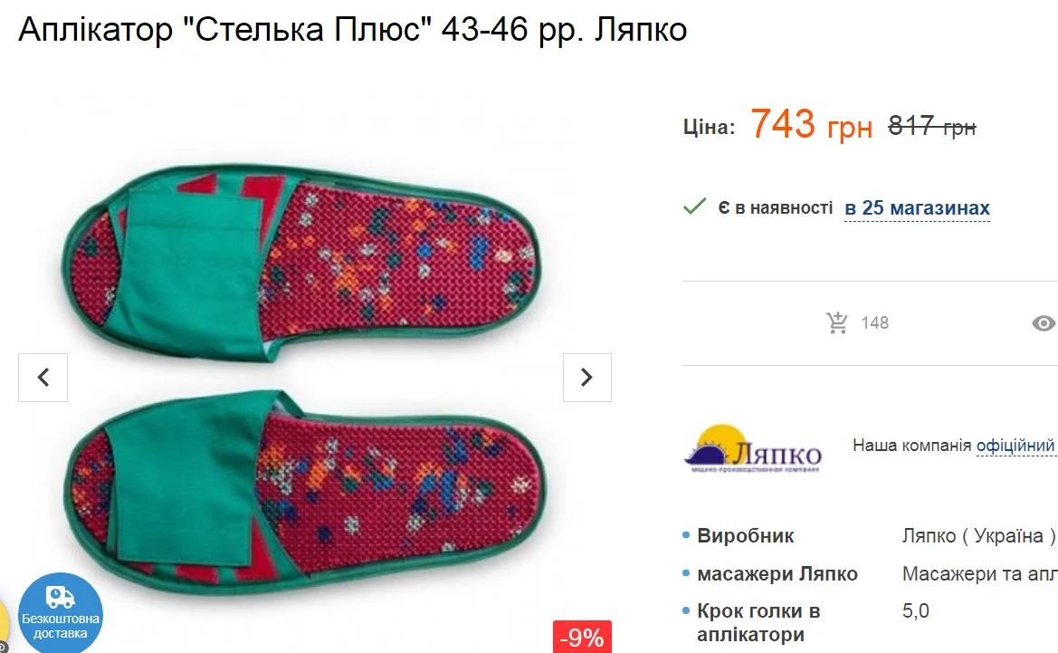Click the "масажери Ляпко" attribute label
This screenshot has height=653, width=1058.
[x=777, y=573]
